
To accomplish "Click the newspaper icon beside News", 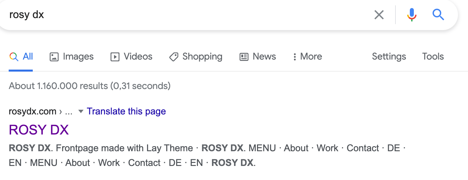I will [244, 57].
